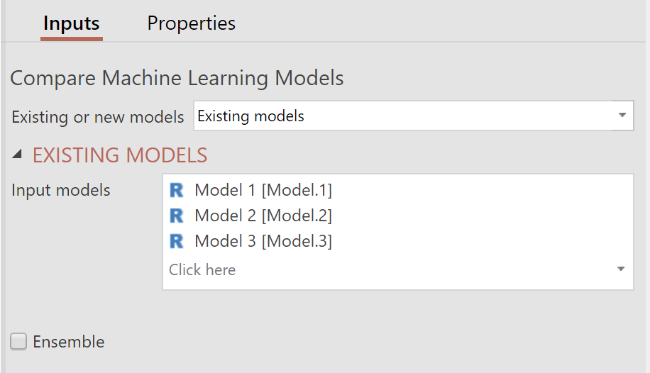Open the Click here input models dropdown
The width and height of the screenshot is (650, 373).
tap(397, 269)
